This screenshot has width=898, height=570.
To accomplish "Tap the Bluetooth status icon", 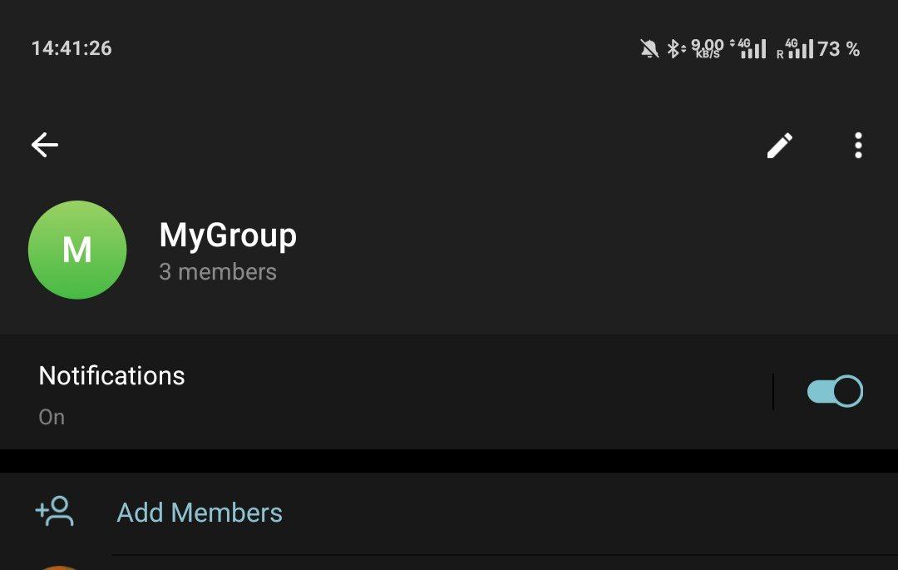I will (675, 49).
